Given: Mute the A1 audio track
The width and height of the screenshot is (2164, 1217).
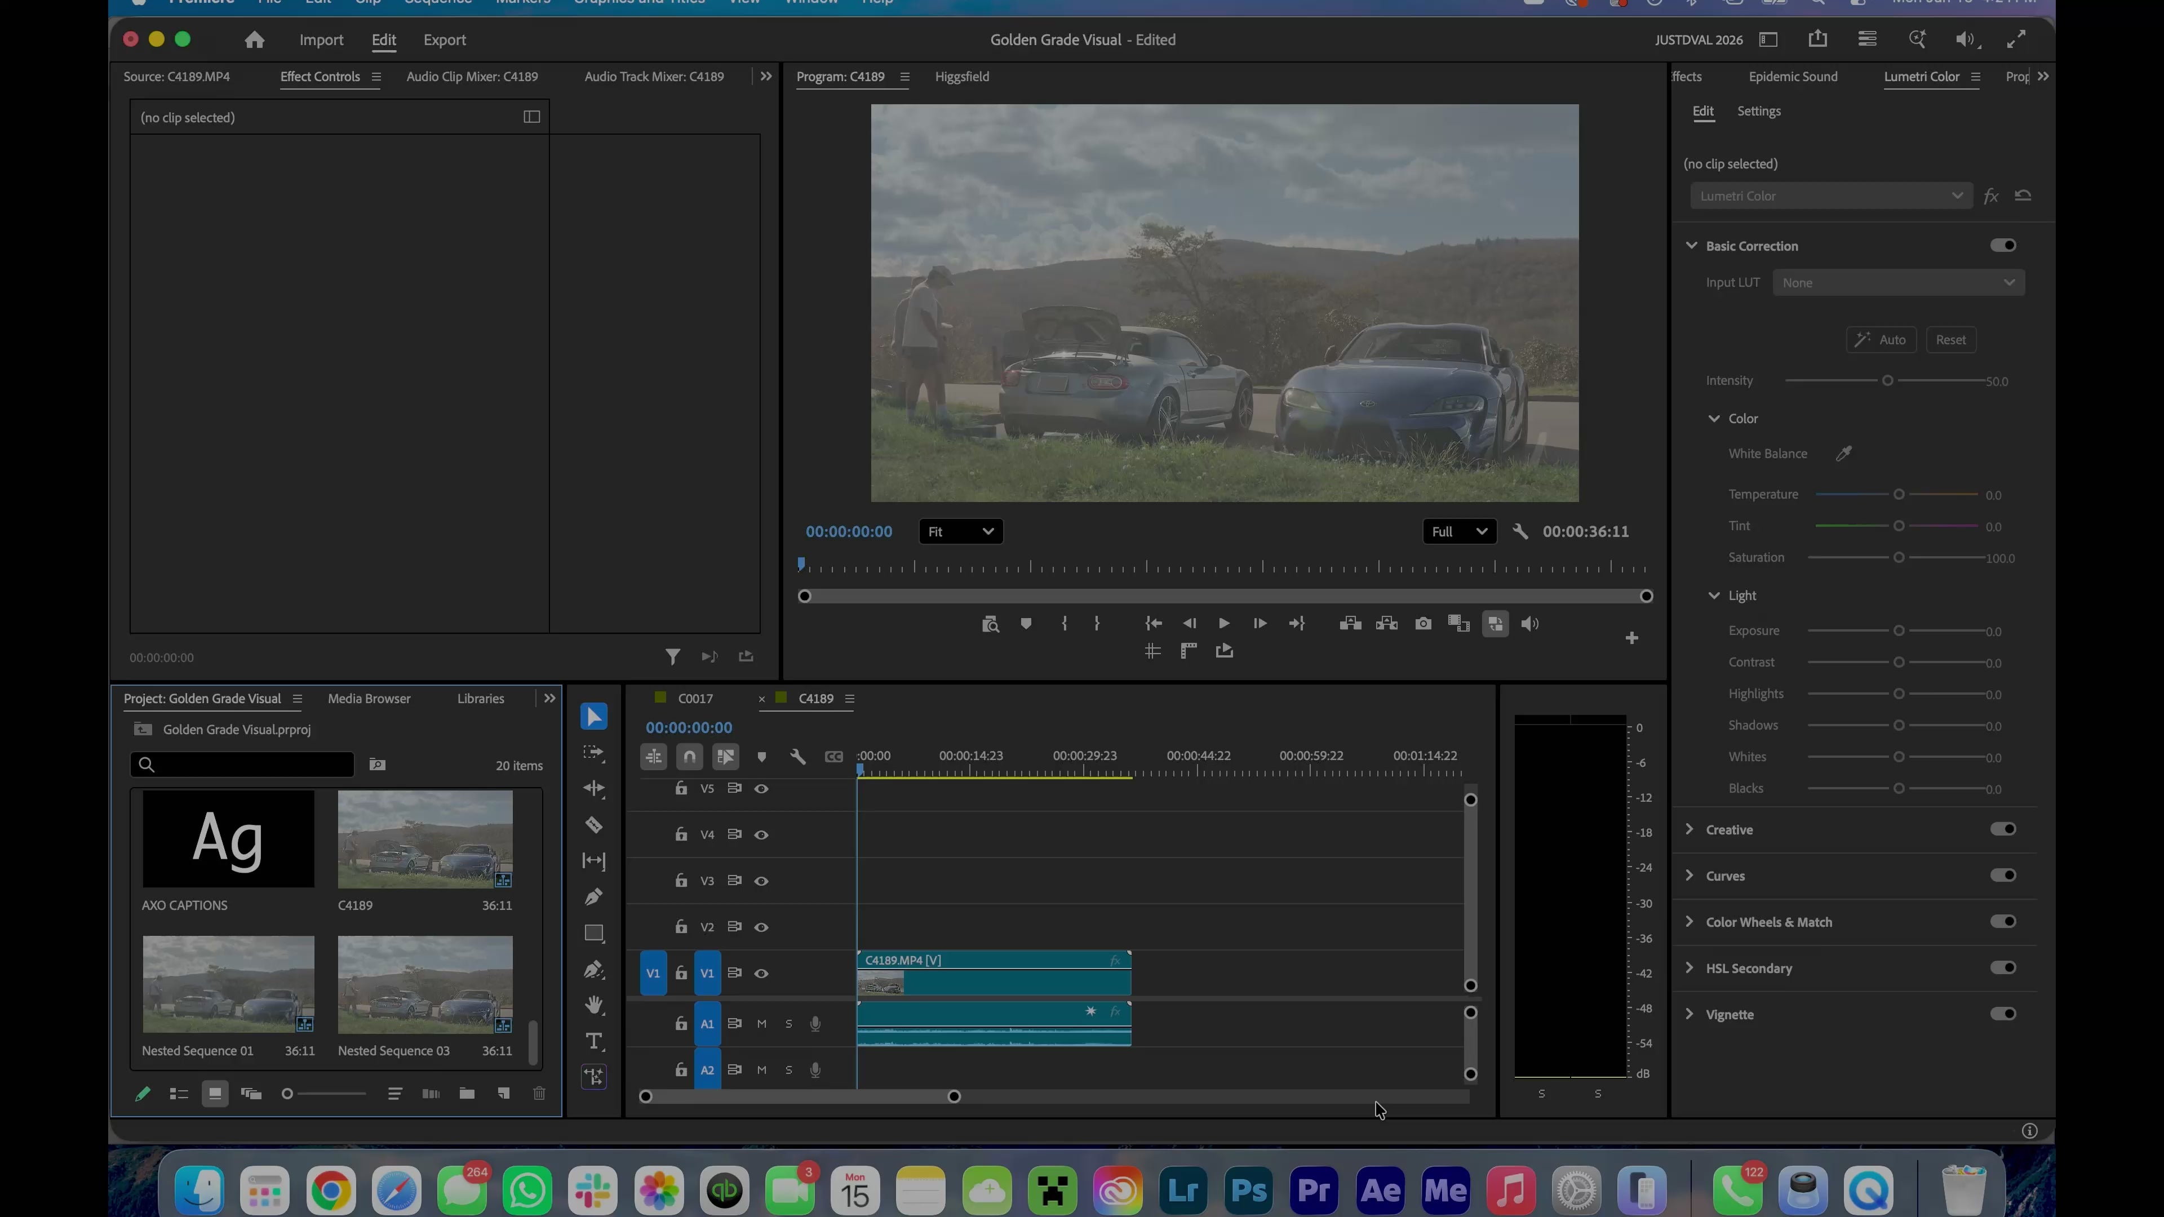Looking at the screenshot, I should point(761,1024).
